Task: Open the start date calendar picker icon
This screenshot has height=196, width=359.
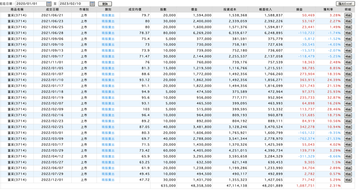Action: coord(49,3)
